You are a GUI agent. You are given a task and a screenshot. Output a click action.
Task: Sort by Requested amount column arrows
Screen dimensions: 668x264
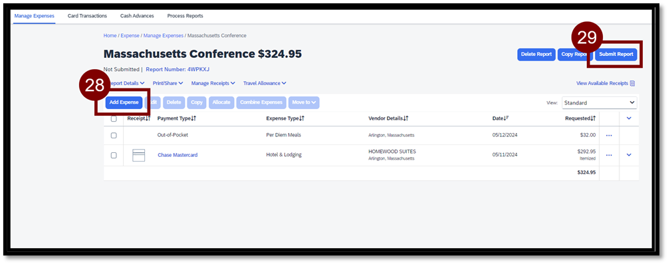point(593,118)
